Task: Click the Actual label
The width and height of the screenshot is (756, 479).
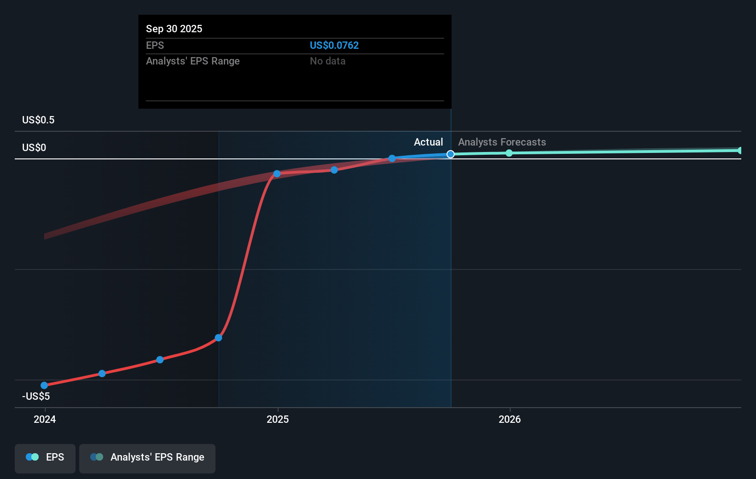Action: tap(428, 142)
